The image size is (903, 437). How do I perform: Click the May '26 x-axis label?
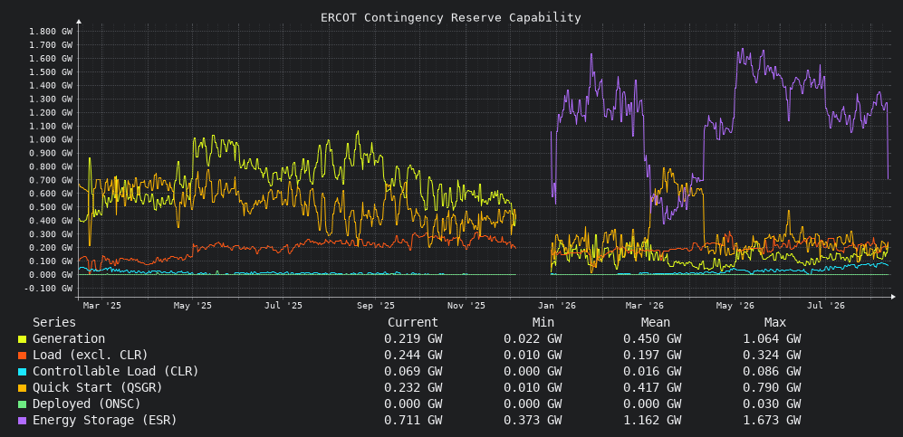click(735, 306)
